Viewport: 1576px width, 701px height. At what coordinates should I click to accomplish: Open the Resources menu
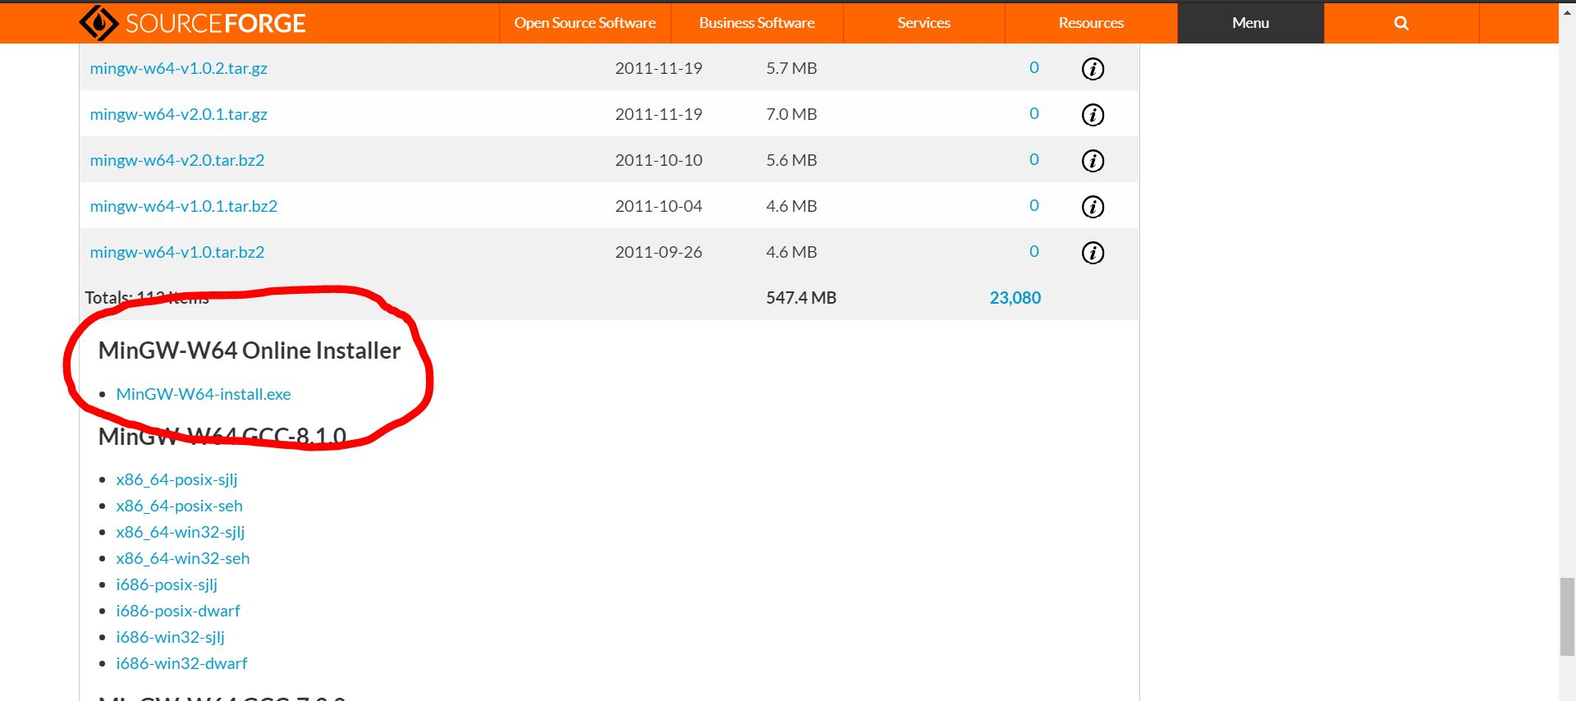point(1091,23)
